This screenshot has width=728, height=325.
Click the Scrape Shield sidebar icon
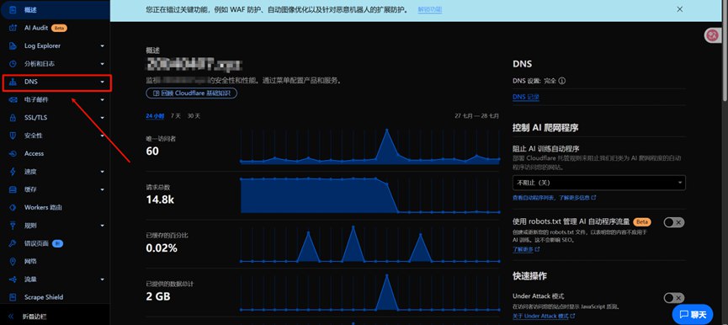click(x=13, y=297)
